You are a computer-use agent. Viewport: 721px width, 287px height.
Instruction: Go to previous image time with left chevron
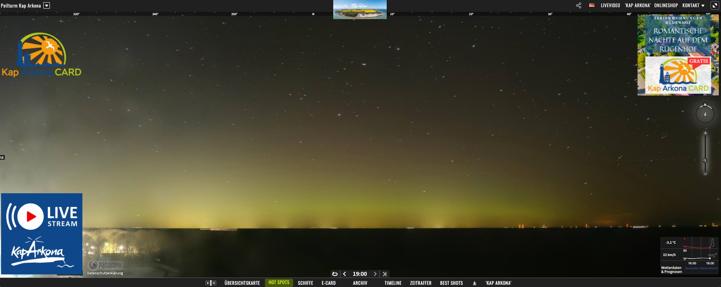coord(344,274)
